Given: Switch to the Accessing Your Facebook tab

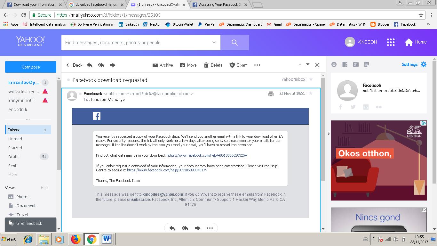Looking at the screenshot, I should pos(219,4).
